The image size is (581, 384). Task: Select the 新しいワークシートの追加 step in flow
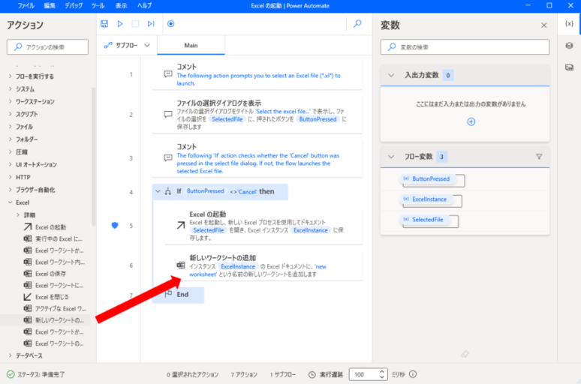click(x=263, y=265)
